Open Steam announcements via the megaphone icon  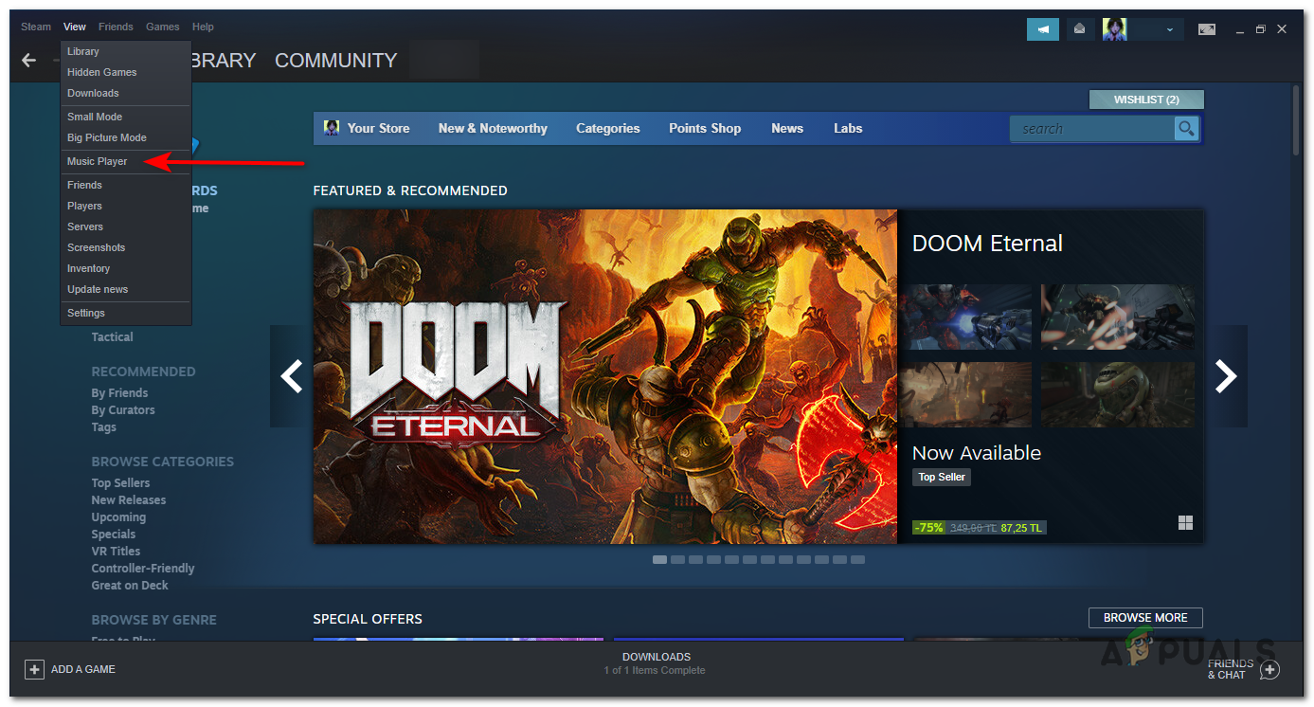pyautogui.click(x=1042, y=28)
